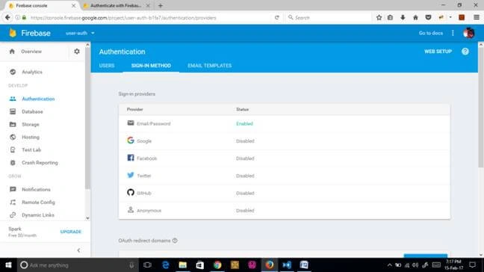484x272 pixels.
Task: Open the Pocket shield icon
Action: (428, 18)
